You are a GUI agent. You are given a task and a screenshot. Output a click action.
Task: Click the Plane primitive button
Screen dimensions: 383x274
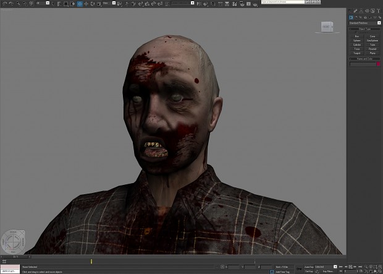372,53
